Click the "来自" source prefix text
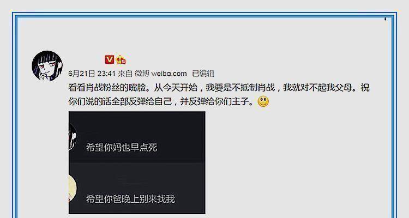Viewport: 409px width, 218px height. [x=125, y=74]
